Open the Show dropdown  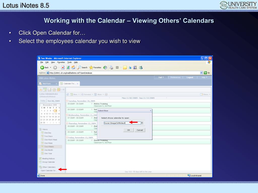coord(210,94)
